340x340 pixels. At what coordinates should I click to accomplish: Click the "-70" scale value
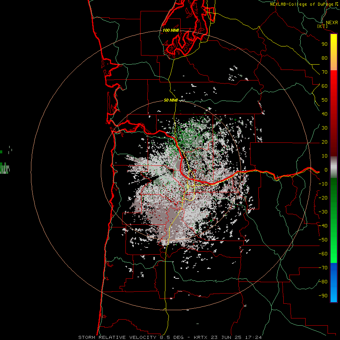pos(323,268)
